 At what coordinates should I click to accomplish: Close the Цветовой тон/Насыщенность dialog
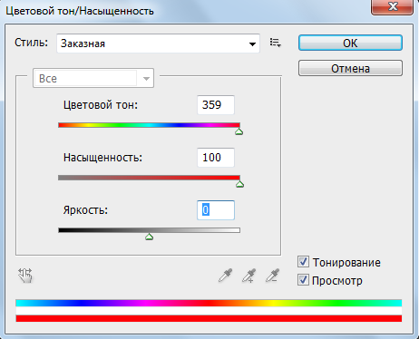pos(392,6)
